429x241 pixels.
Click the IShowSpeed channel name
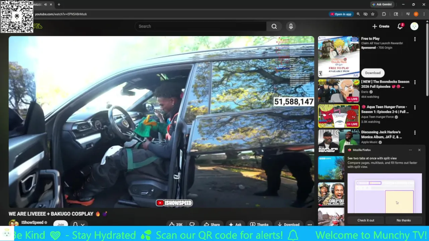point(33,223)
